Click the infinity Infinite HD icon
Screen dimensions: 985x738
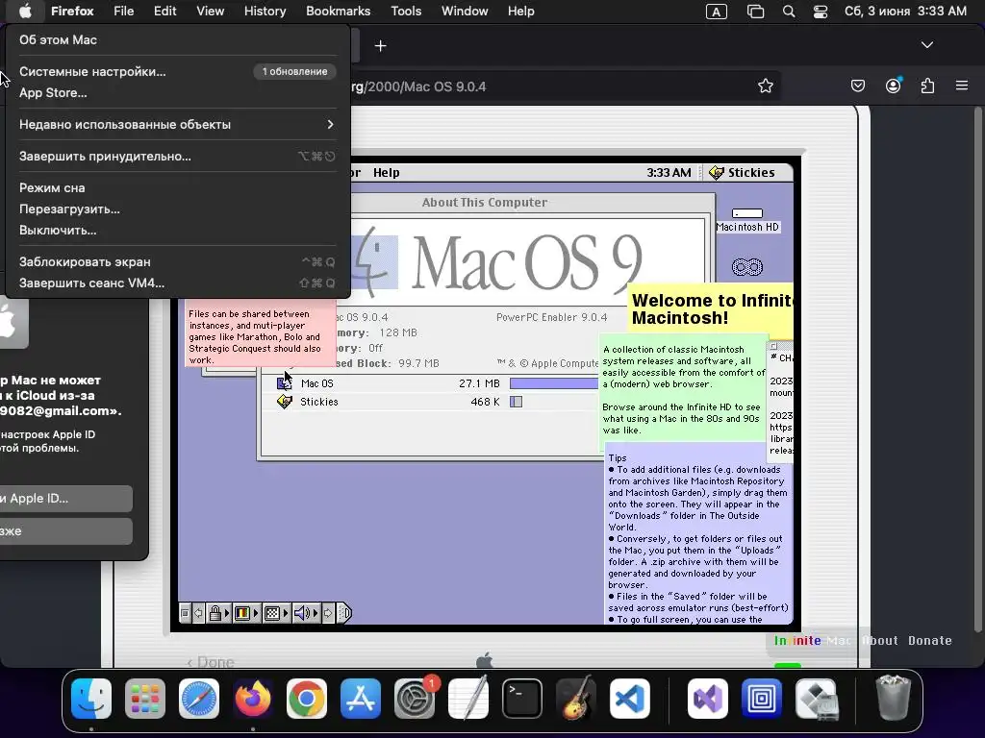[746, 267]
